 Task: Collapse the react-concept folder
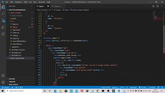pos(21,13)
